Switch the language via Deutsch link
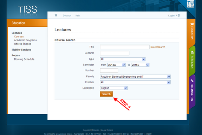The height and width of the screenshot is (135, 202). pos(67,15)
